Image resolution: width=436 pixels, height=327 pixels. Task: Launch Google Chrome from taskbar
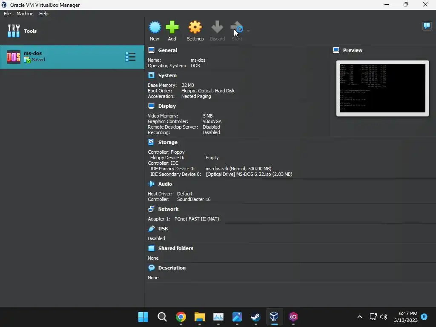181,317
